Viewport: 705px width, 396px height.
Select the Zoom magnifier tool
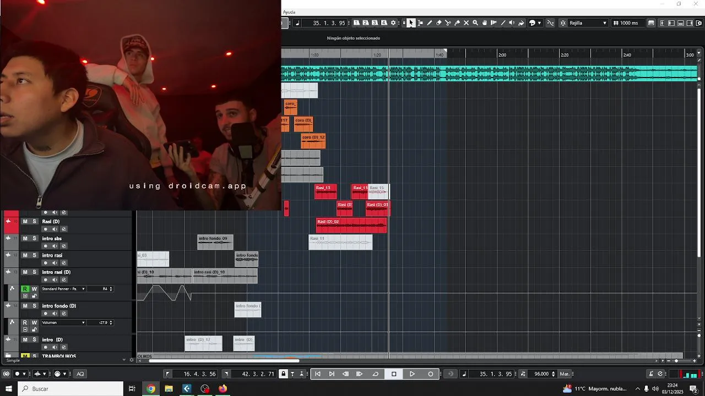coord(475,23)
